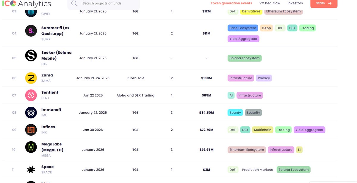Open Seeker (Solana Mobile) project name
Image resolution: width=357 pixels, height=183 pixels.
click(x=57, y=55)
